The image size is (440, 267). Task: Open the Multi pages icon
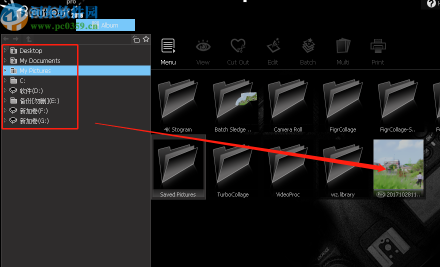343,46
